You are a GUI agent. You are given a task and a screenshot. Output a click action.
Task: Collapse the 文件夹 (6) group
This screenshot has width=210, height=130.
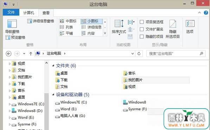(x=53, y=66)
